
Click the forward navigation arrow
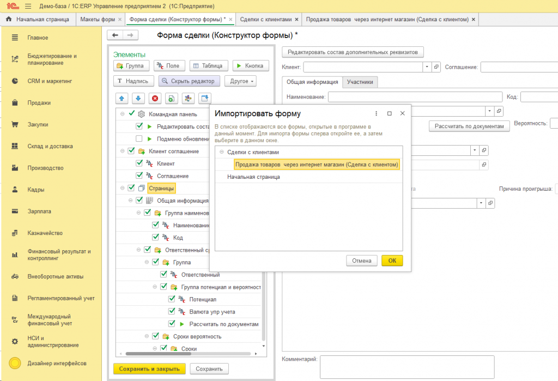pyautogui.click(x=130, y=35)
